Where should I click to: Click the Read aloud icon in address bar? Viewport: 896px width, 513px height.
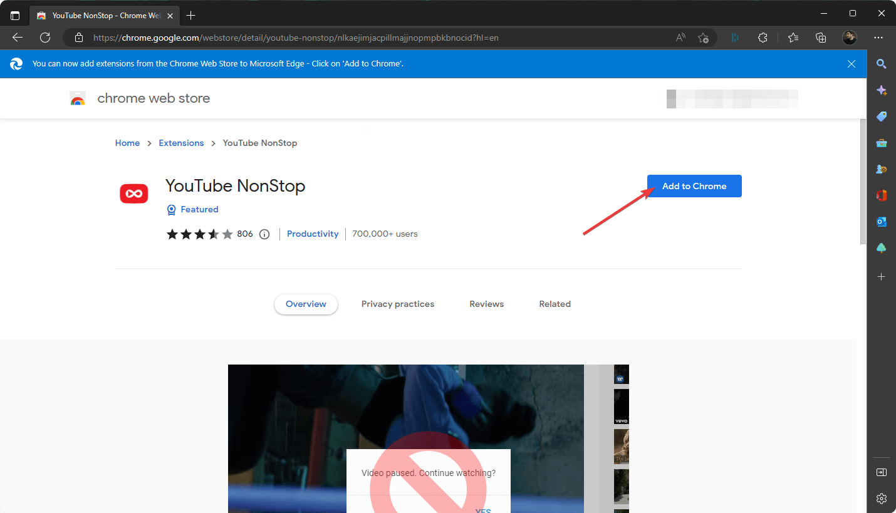pyautogui.click(x=680, y=38)
